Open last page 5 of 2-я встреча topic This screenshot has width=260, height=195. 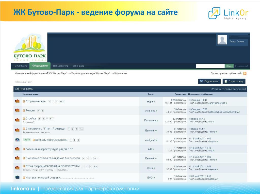click(81, 129)
